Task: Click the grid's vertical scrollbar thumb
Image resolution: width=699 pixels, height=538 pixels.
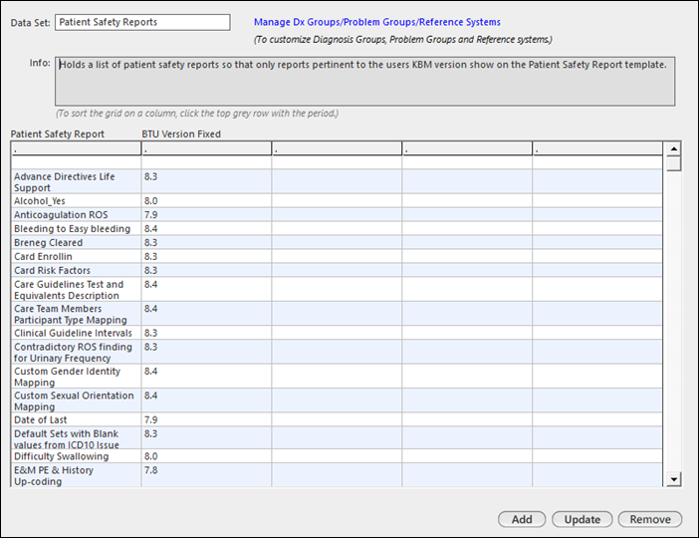Action: (674, 163)
